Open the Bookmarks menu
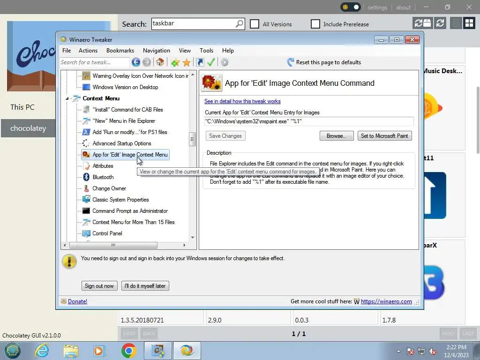Screen dimensions: 480x360 [x=120, y=51]
